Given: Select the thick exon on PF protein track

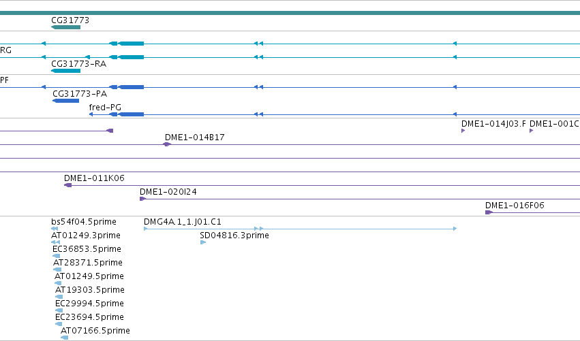Looking at the screenshot, I should click(131, 87).
